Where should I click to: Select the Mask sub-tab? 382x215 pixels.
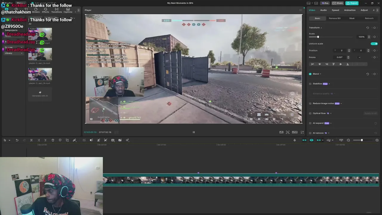pos(352,18)
